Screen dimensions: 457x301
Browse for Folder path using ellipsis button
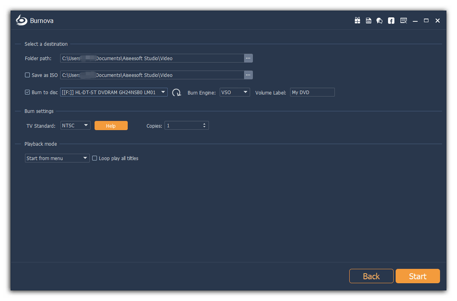pos(248,58)
